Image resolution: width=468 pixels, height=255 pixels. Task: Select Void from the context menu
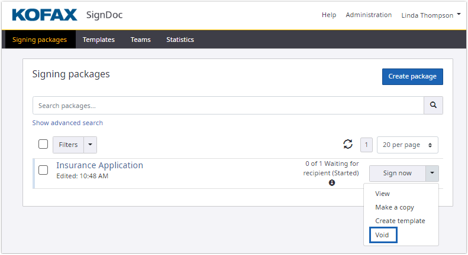pos(383,235)
